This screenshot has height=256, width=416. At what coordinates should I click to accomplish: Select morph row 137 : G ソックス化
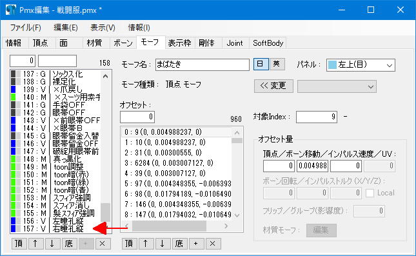point(55,74)
